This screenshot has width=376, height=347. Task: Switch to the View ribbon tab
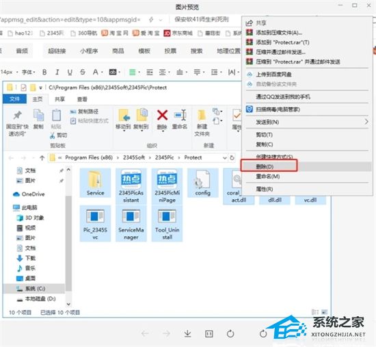82,99
